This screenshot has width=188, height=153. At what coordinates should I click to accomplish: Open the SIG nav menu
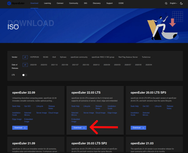pyautogui.click(x=86, y=3)
